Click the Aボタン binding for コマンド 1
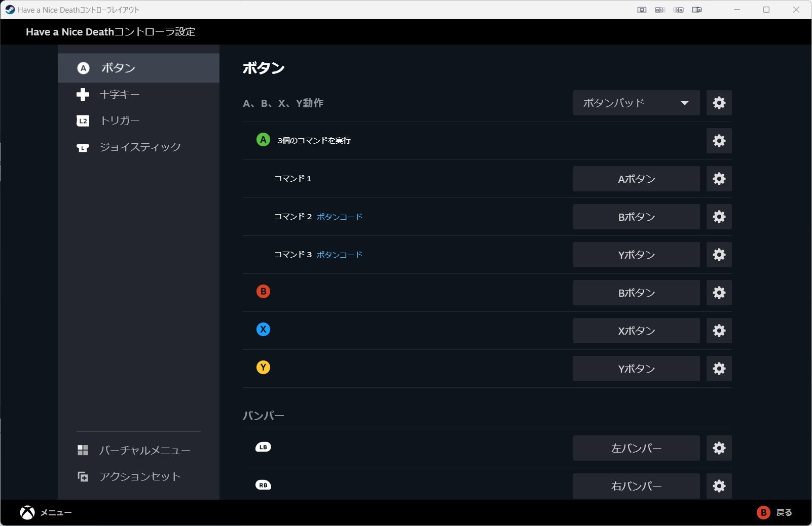Screen dimensions: 812x526 point(636,179)
